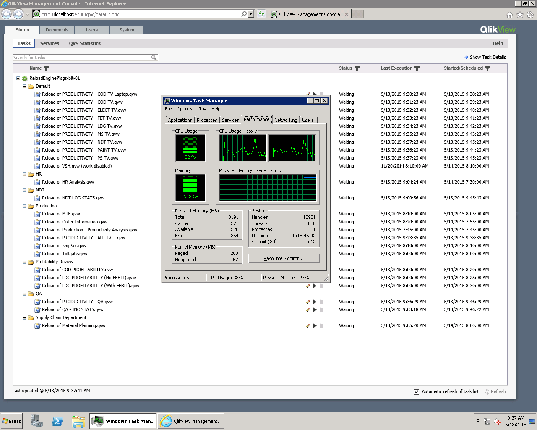Open Windows Explorer from taskbar
The height and width of the screenshot is (430, 537).
(78, 421)
